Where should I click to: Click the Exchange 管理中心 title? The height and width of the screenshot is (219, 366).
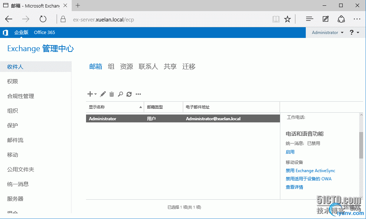tap(41, 48)
